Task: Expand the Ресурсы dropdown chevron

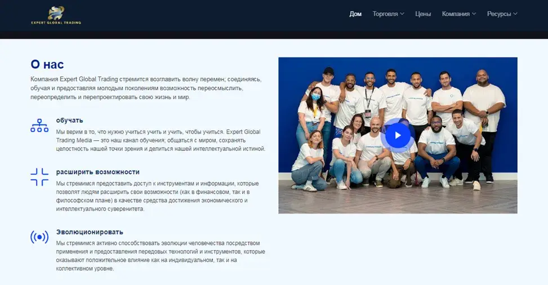Action: click(x=515, y=14)
